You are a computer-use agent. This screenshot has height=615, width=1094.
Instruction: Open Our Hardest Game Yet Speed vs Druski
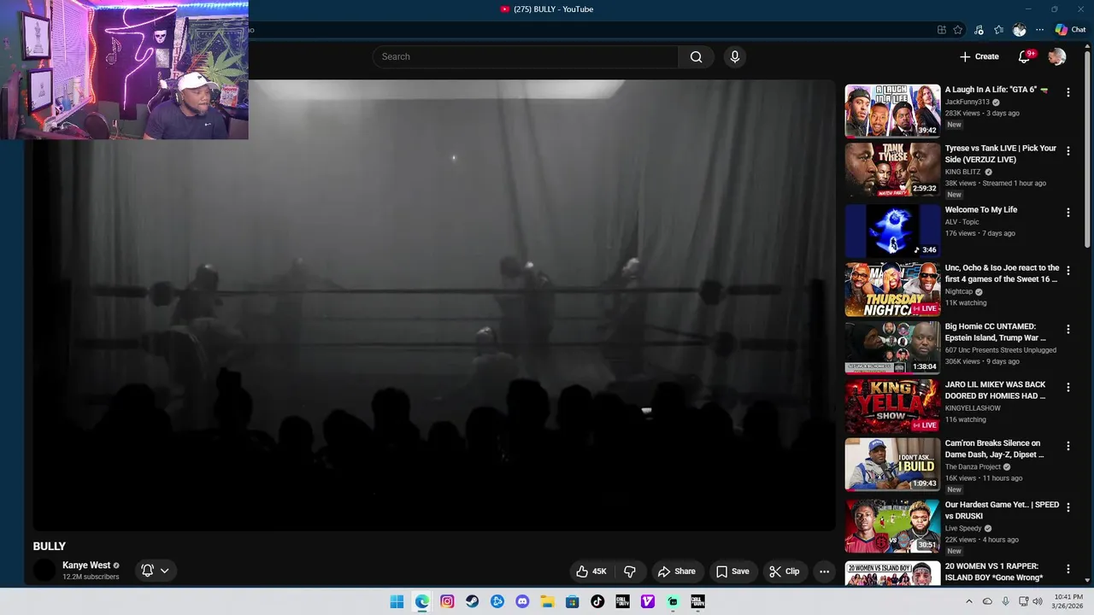tap(1002, 511)
